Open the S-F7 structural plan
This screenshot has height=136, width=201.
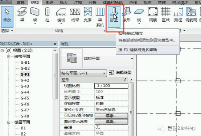(25, 110)
